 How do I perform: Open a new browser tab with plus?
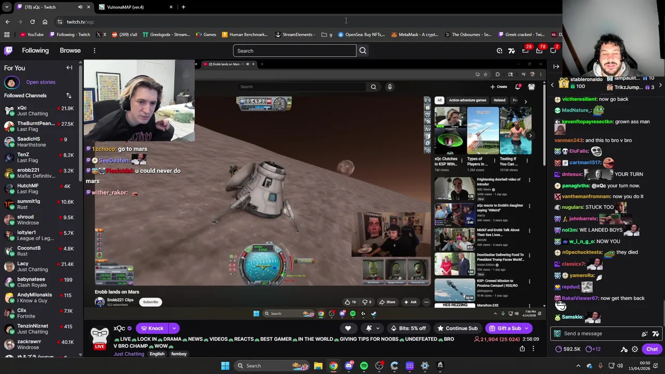click(x=183, y=7)
